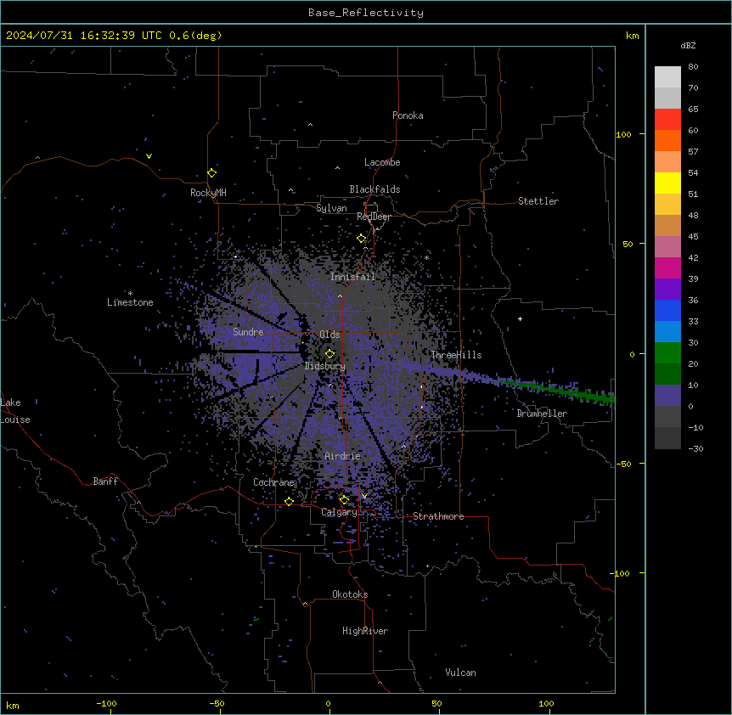Click the 80 value on the dBZ scale
The height and width of the screenshot is (715, 732).
click(693, 67)
